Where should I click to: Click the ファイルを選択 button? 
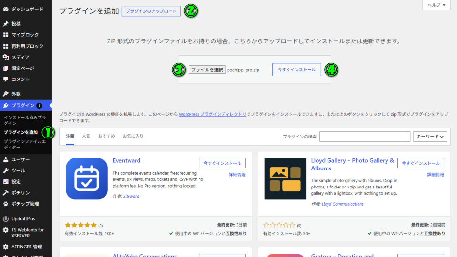pos(207,69)
